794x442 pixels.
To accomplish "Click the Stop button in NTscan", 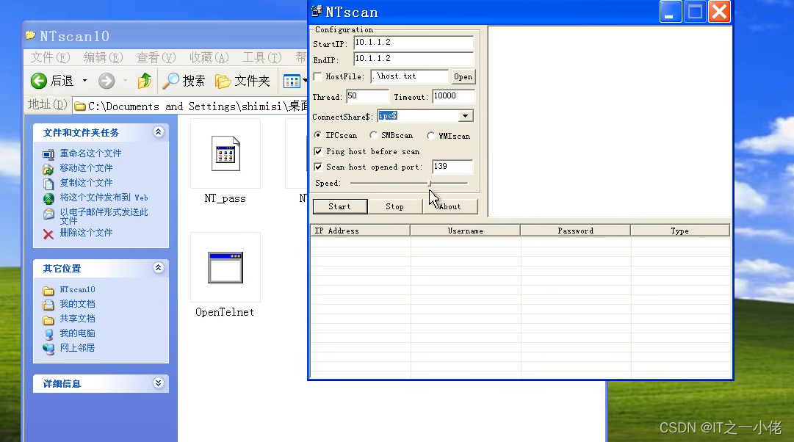I will coord(394,206).
